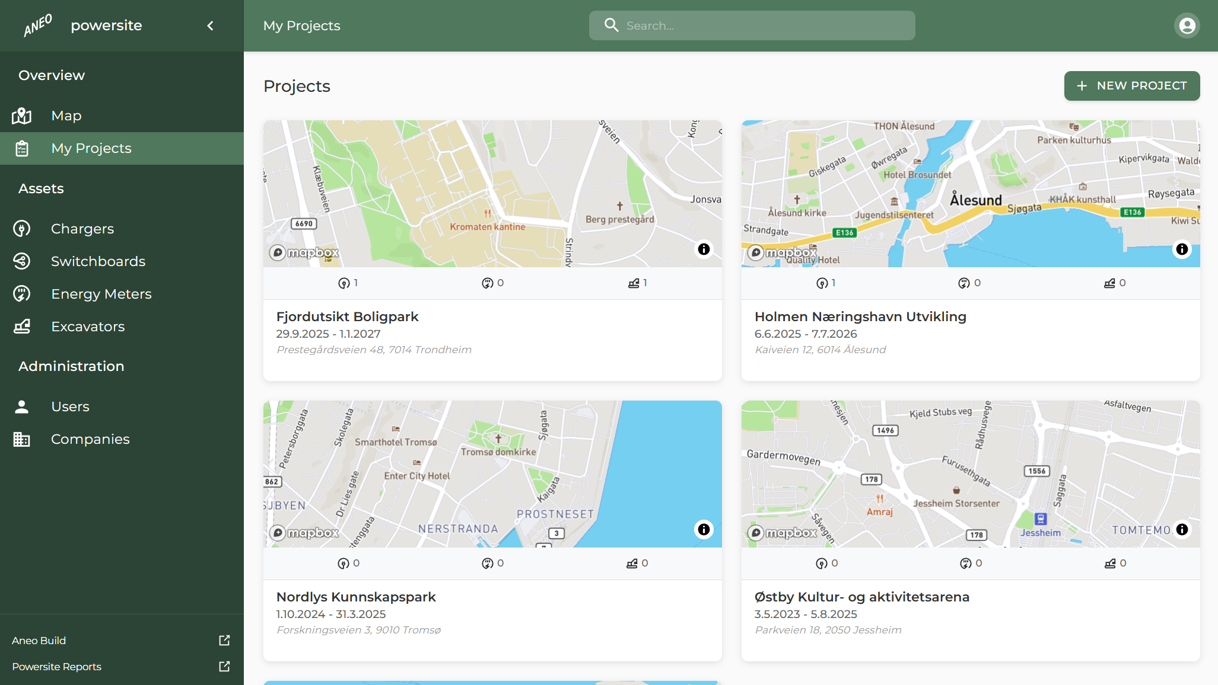Select My Projects in the sidebar
Viewport: 1218px width, 685px height.
[91, 148]
